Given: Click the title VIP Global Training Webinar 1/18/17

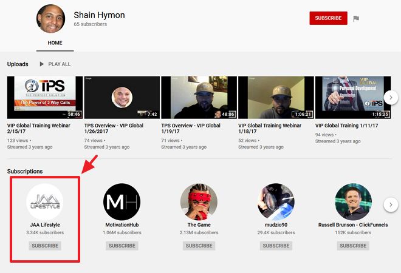Looking at the screenshot, I should 270,129.
